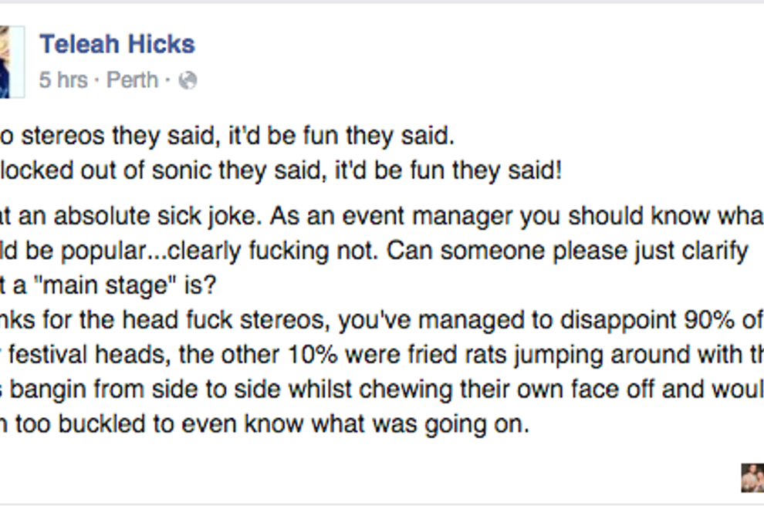The image size is (764, 509).
Task: Click the Perth location link
Action: (132, 80)
